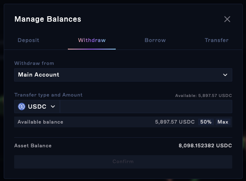Click the USDC coin icon
The image size is (246, 181).
coord(22,107)
